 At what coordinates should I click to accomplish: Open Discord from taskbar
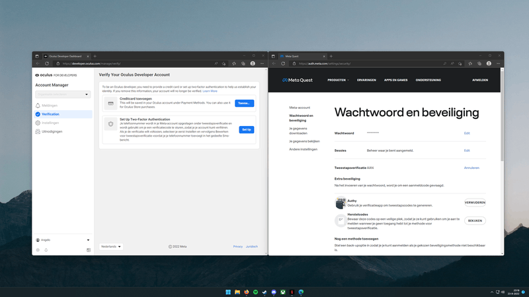(x=274, y=292)
